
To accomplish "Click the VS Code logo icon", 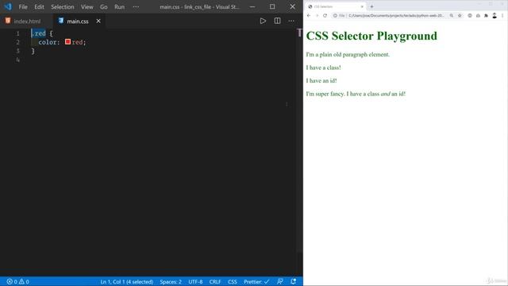I will pos(8,6).
